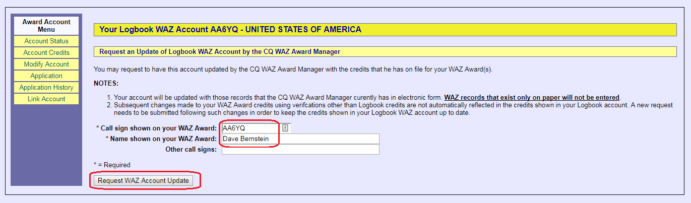View Application History
Viewport: 691px width, 203px height.
46,88
